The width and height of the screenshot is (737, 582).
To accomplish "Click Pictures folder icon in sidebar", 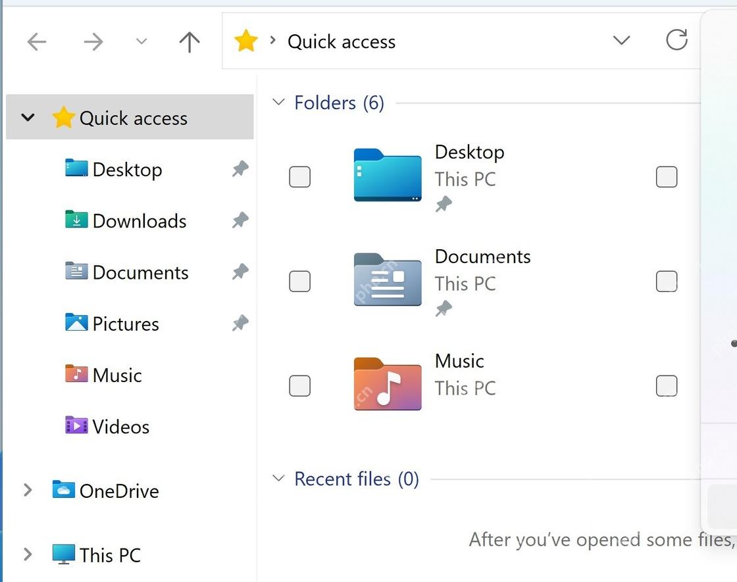I will [x=76, y=322].
